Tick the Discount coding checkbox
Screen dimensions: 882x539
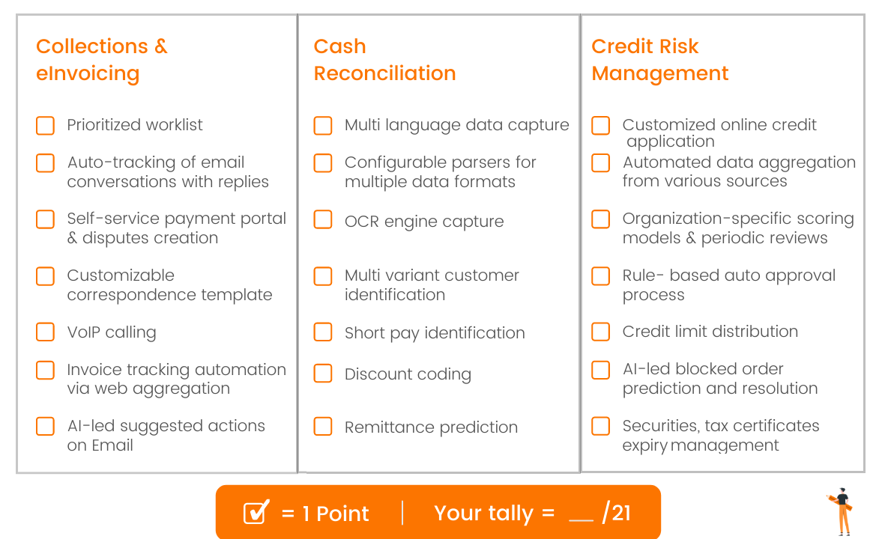(x=323, y=373)
